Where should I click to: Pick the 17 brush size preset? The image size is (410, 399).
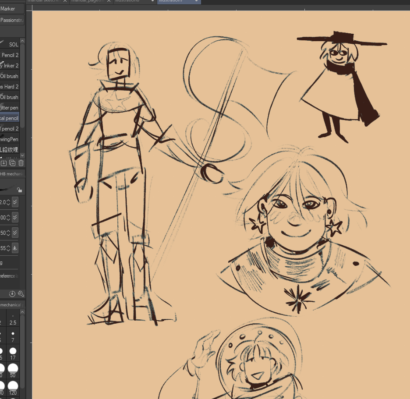tap(13, 354)
